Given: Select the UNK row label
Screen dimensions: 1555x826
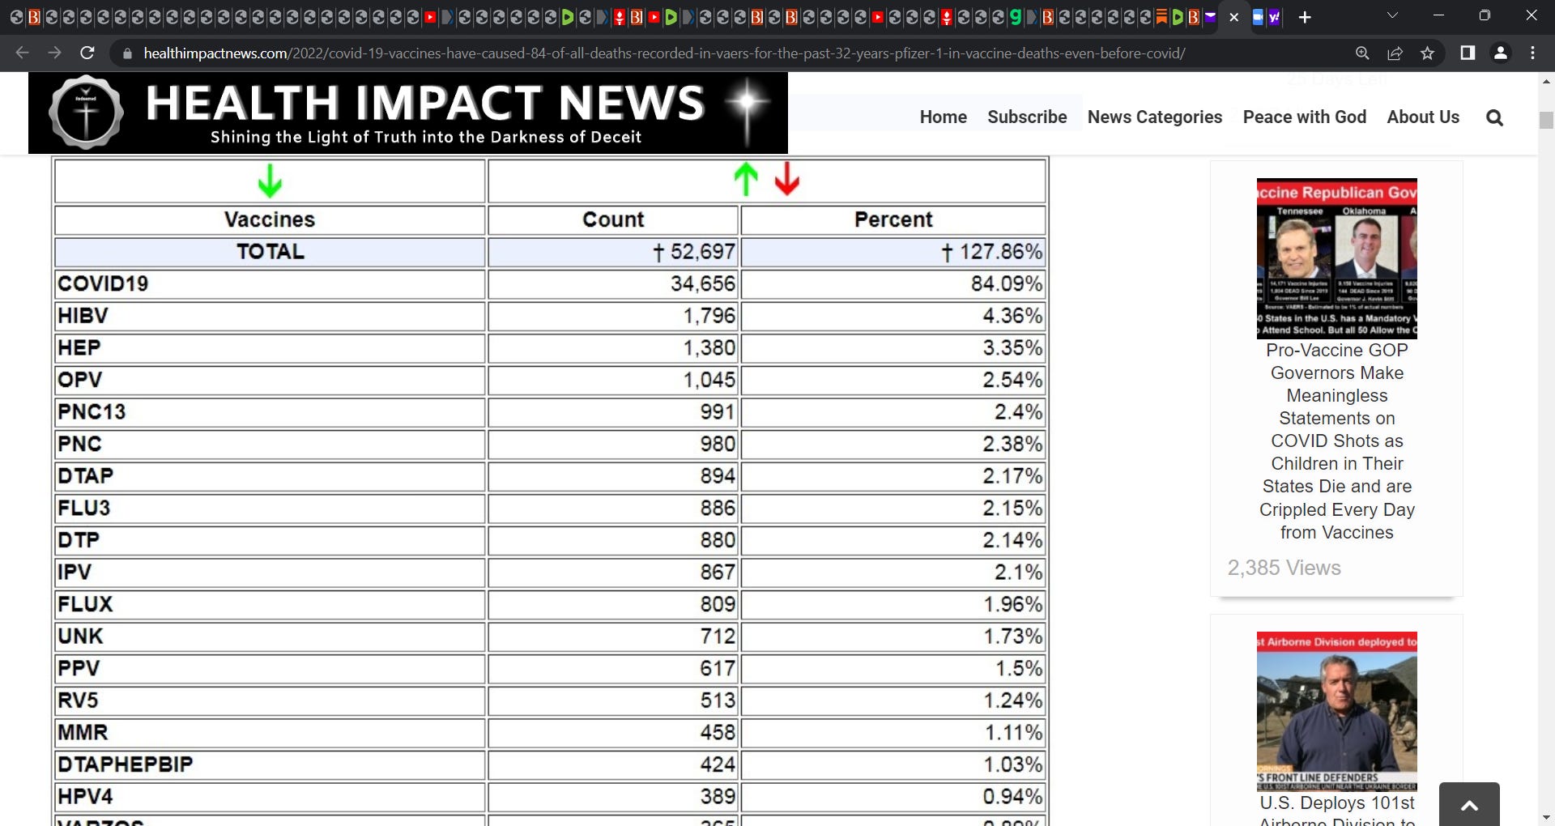Looking at the screenshot, I should point(80,637).
